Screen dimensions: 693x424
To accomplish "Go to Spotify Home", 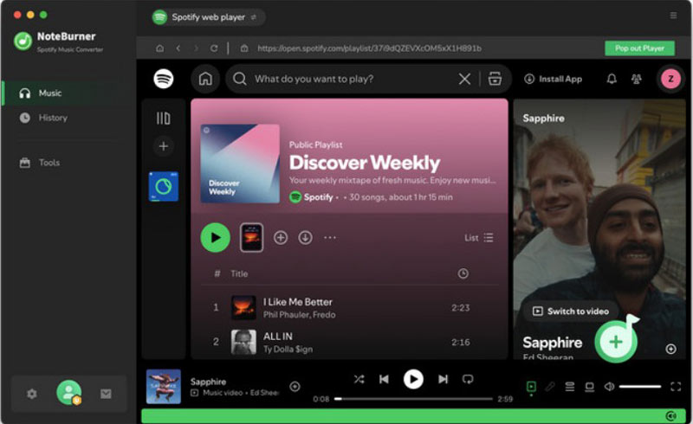I will [205, 79].
